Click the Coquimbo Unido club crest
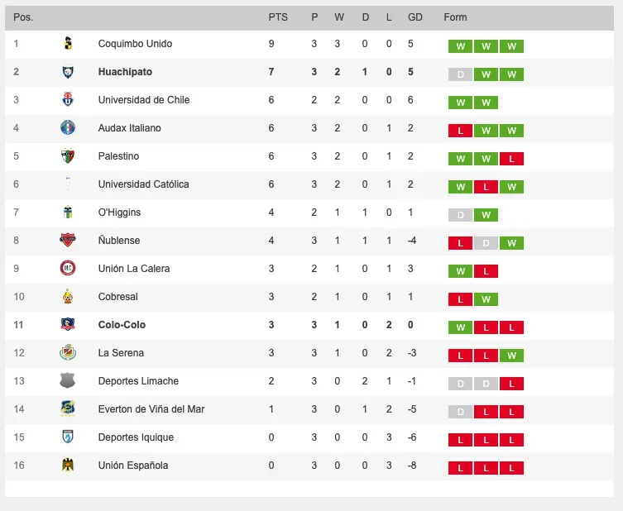This screenshot has height=511, width=623. pos(69,44)
